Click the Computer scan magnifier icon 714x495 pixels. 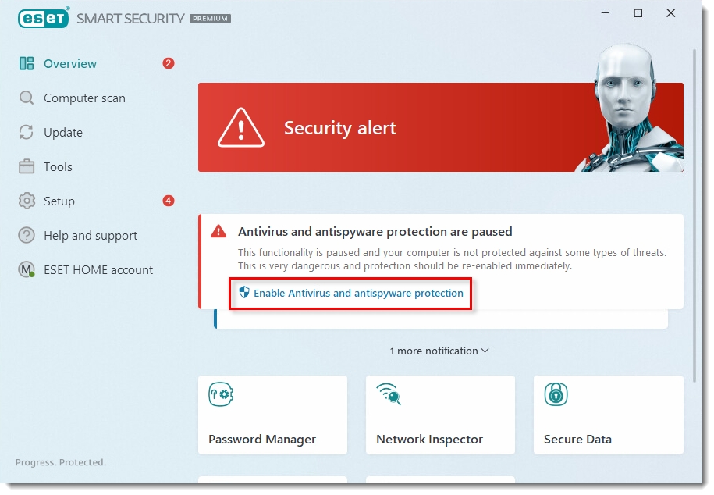27,98
